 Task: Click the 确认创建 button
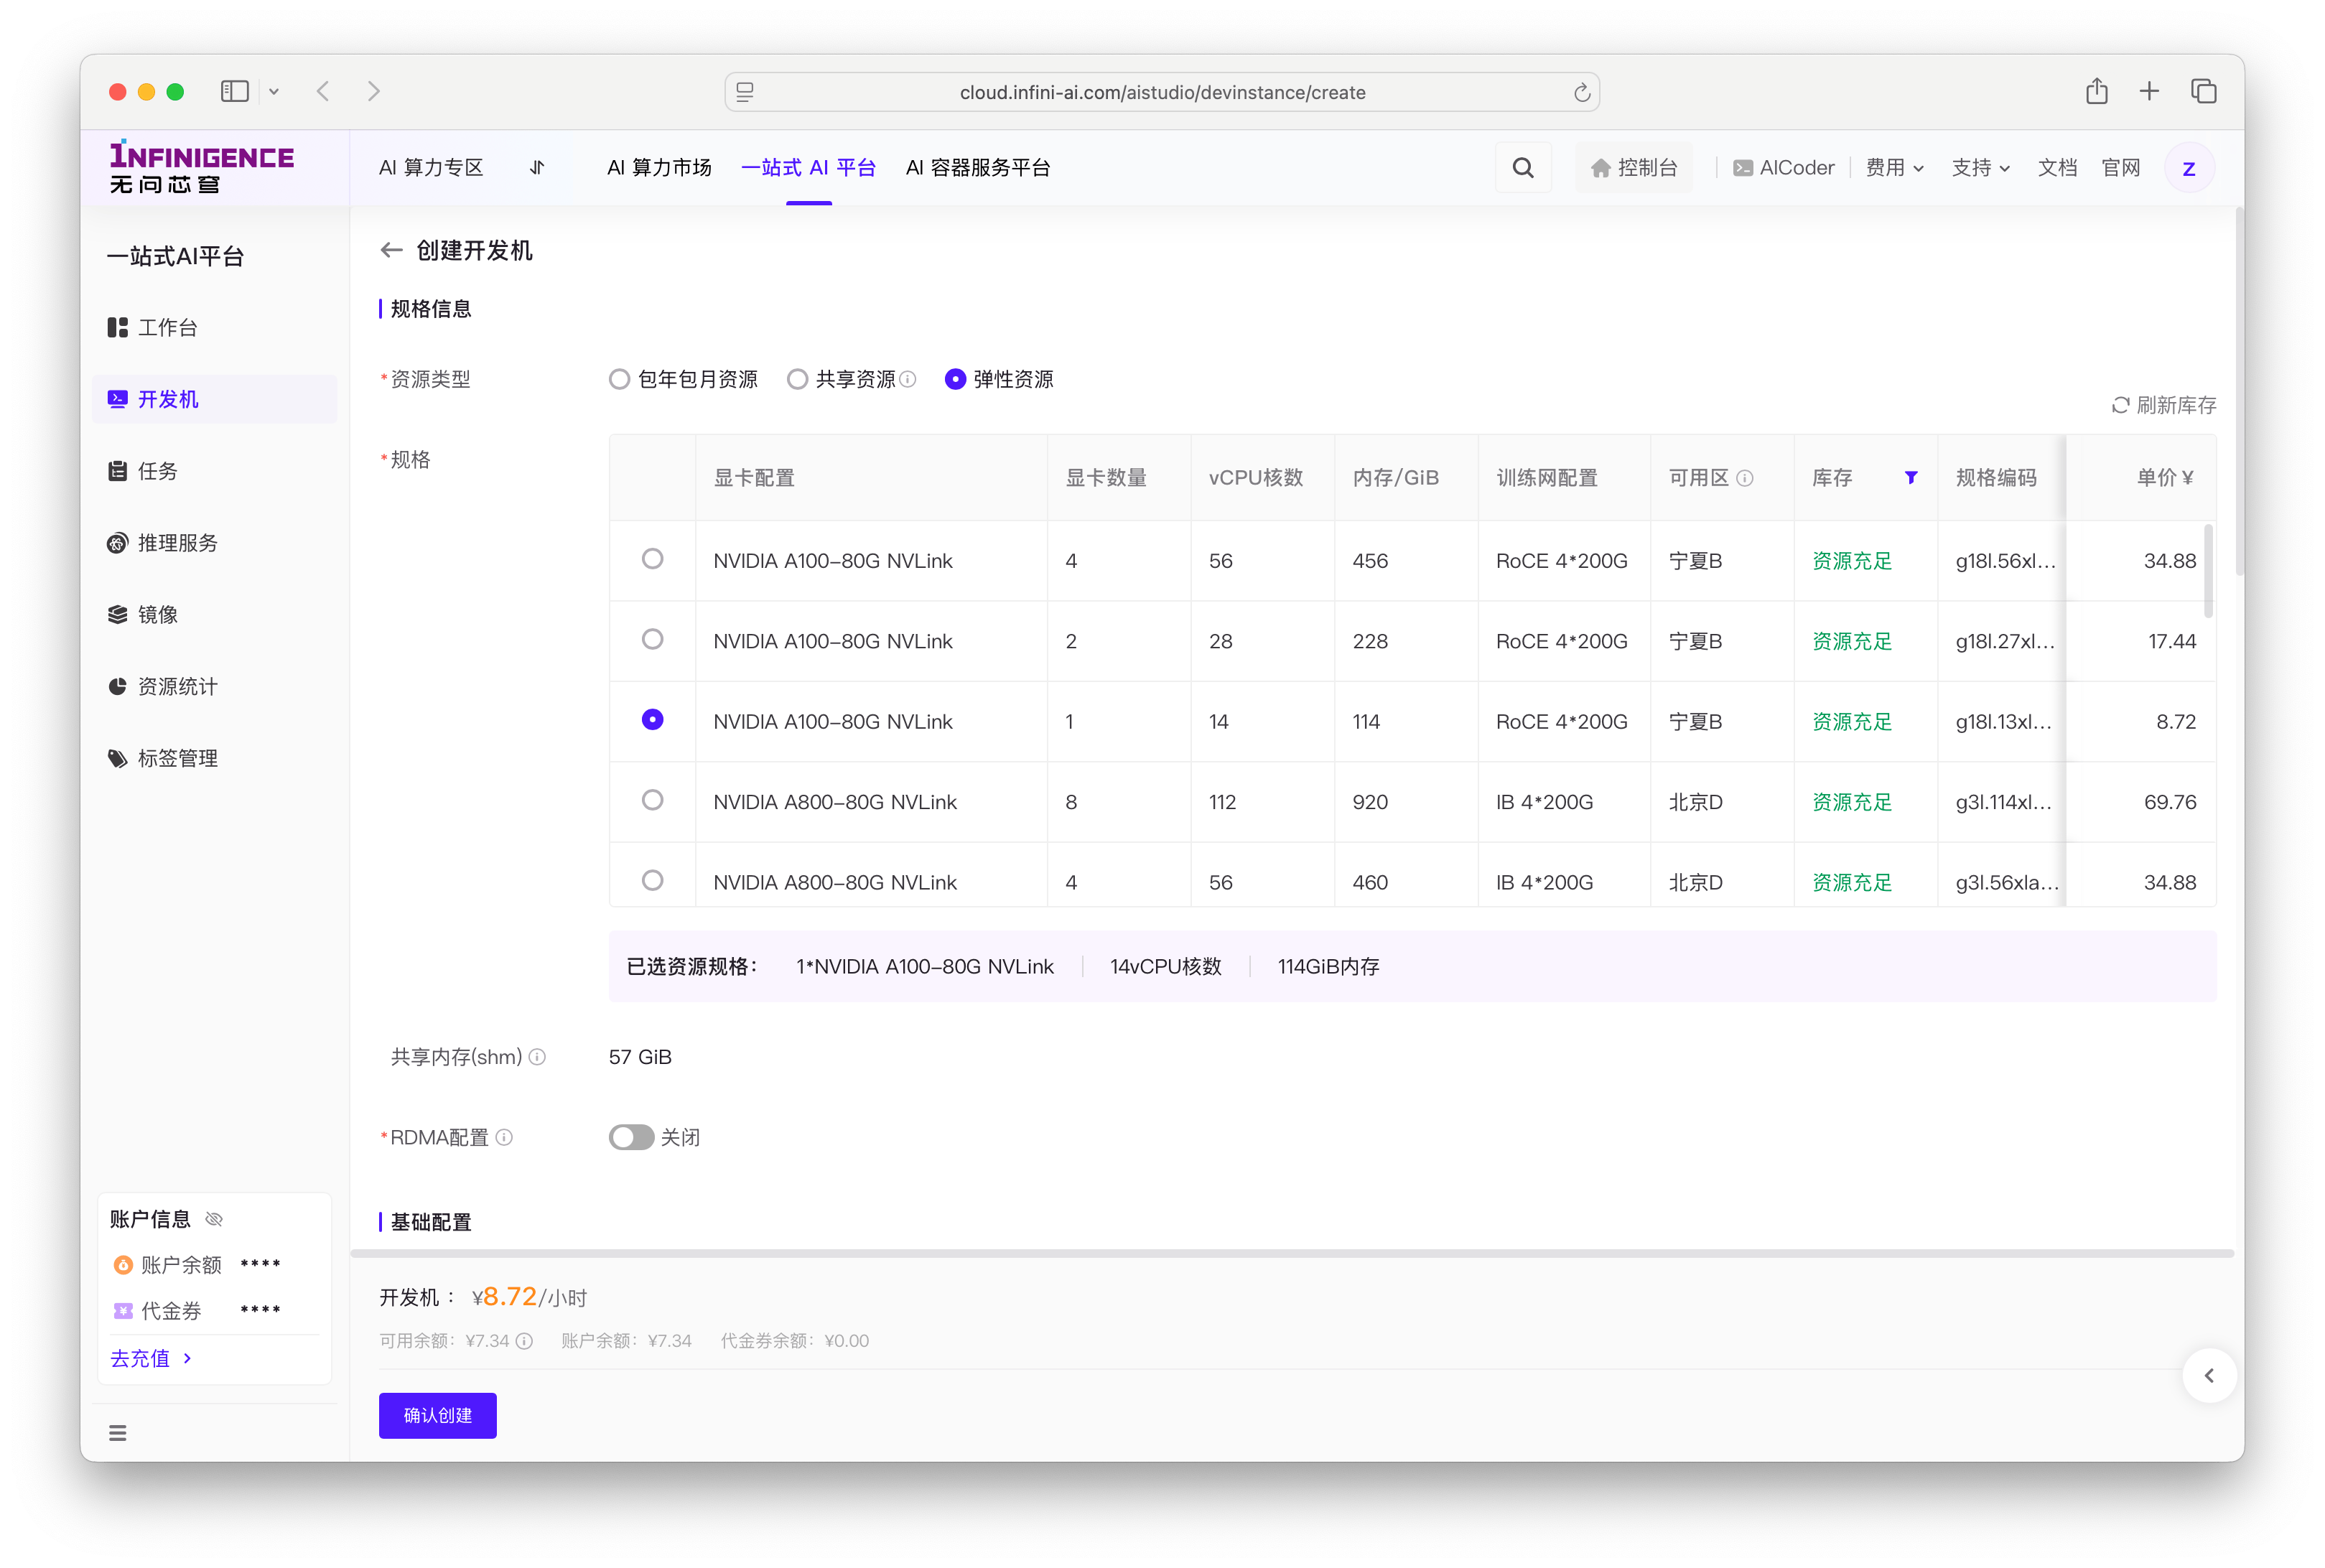click(x=437, y=1415)
